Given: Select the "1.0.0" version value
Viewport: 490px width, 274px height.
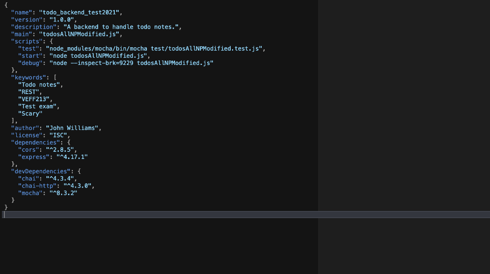Looking at the screenshot, I should pos(62,20).
